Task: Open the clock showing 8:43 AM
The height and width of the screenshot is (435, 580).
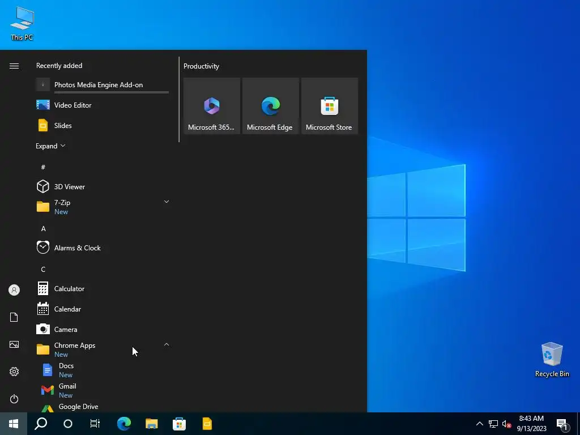Action: click(x=531, y=424)
